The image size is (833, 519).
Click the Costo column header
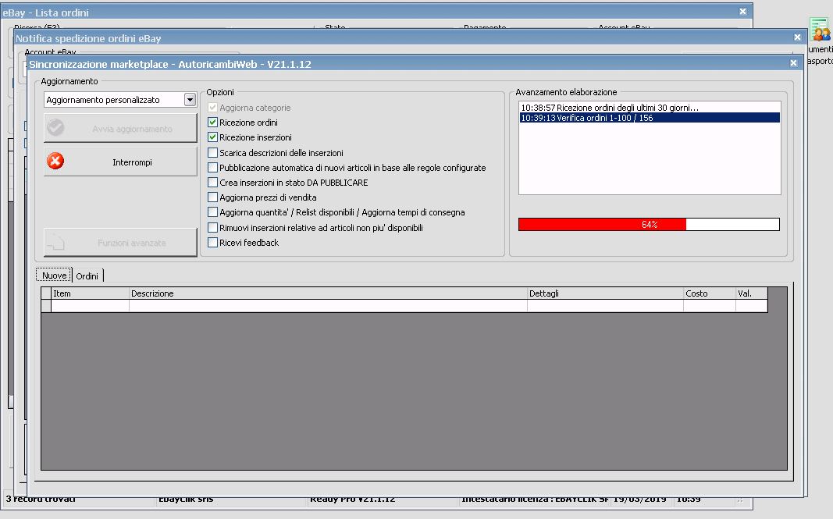pos(709,293)
